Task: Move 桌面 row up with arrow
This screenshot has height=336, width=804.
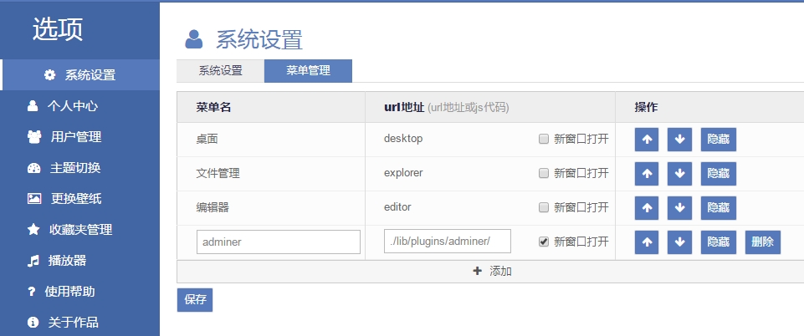Action: 647,140
